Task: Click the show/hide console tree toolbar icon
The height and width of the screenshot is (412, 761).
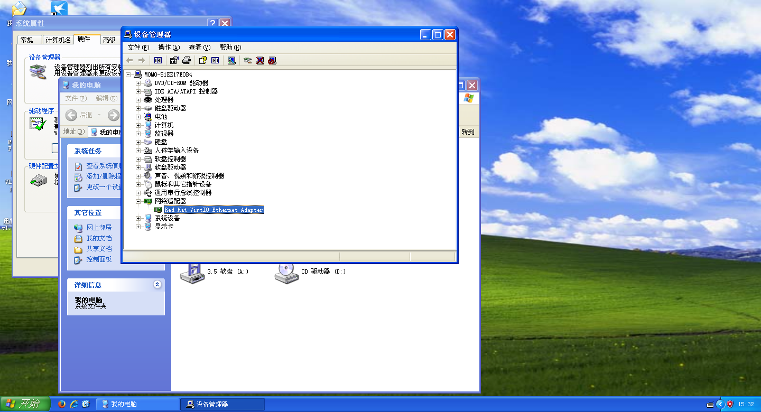Action: coord(157,60)
